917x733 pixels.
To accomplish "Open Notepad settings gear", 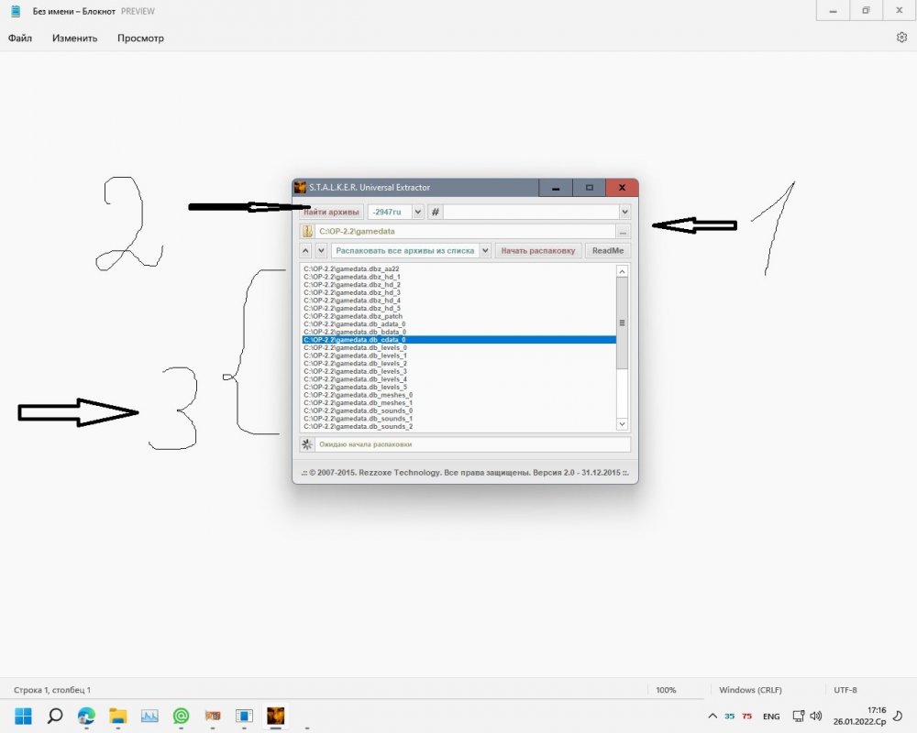I will click(x=900, y=38).
